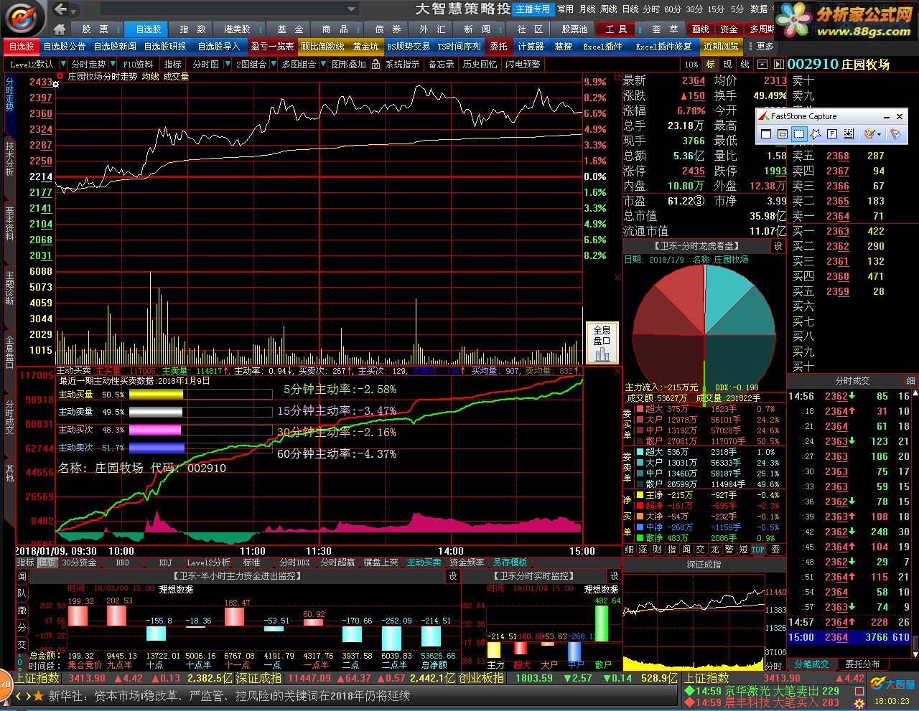Click the star icon in news ticker
Viewport: 919px width, 711px height.
pos(38,696)
